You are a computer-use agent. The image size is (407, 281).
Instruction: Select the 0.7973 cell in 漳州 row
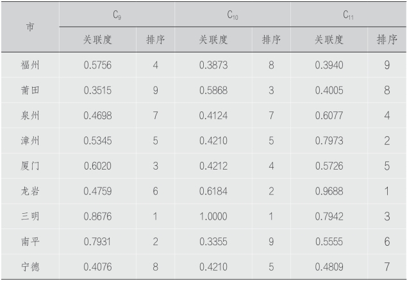click(x=329, y=141)
